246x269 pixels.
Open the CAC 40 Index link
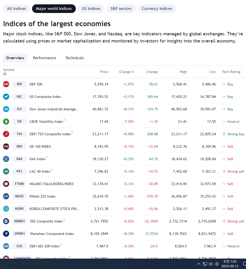pos(40,171)
